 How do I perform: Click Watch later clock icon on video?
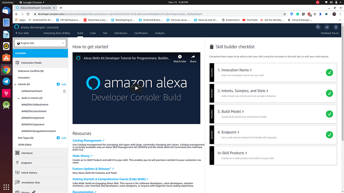point(180,57)
